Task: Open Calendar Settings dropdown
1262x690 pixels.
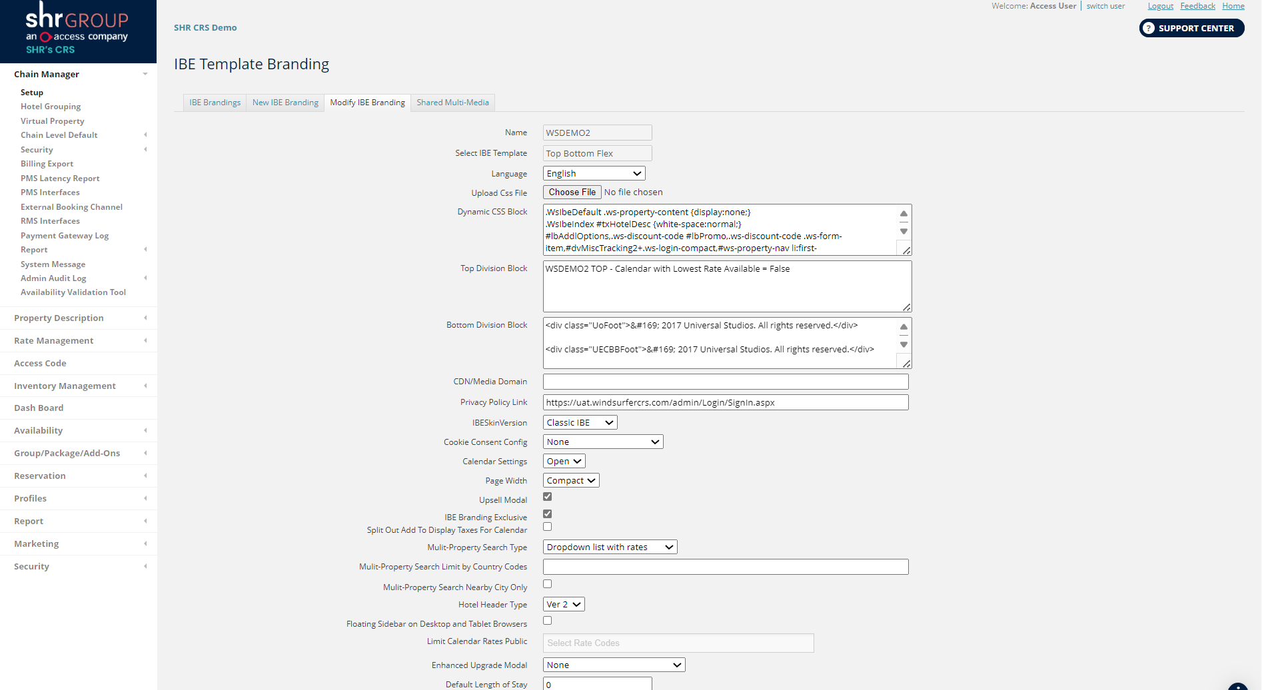Action: pos(564,461)
